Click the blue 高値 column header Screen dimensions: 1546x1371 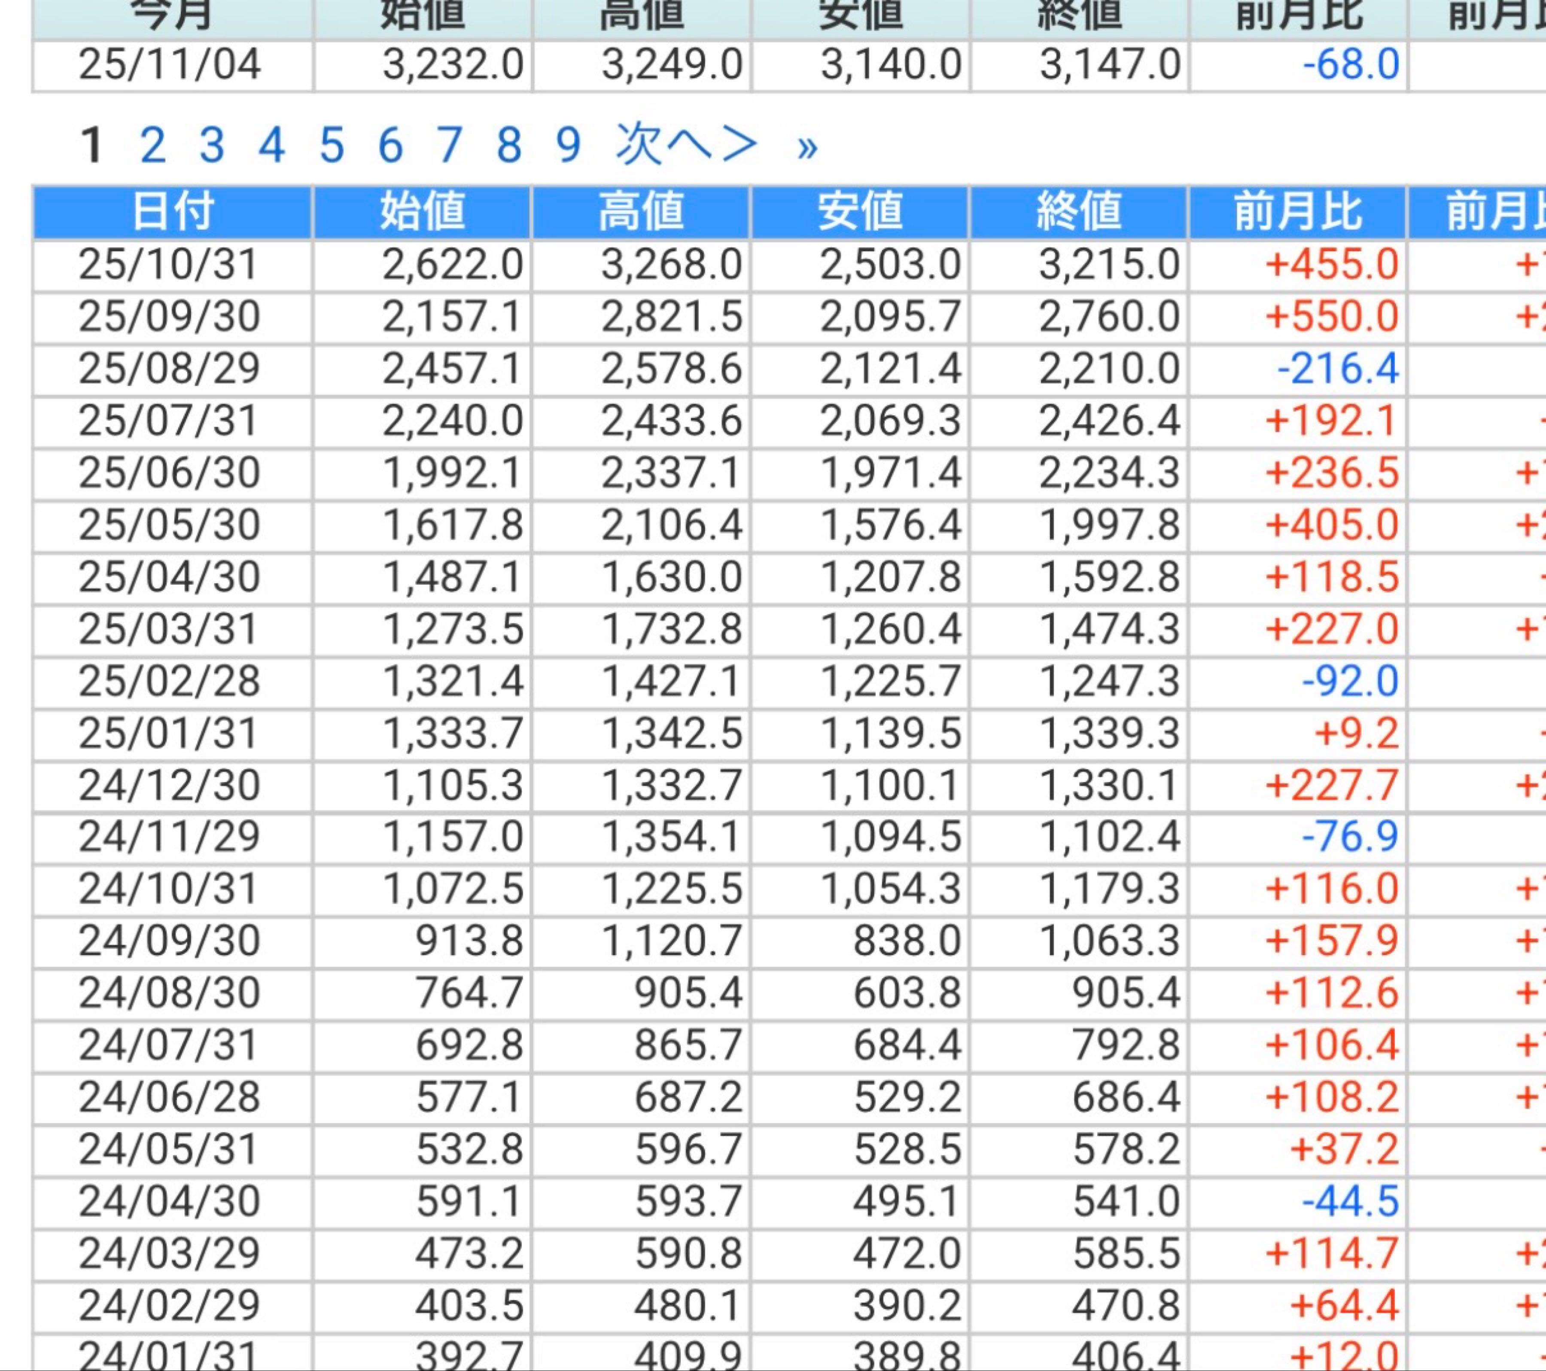[x=641, y=212]
